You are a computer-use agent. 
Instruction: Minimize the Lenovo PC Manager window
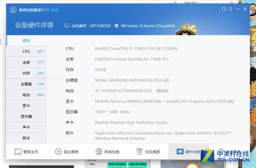click(238, 9)
